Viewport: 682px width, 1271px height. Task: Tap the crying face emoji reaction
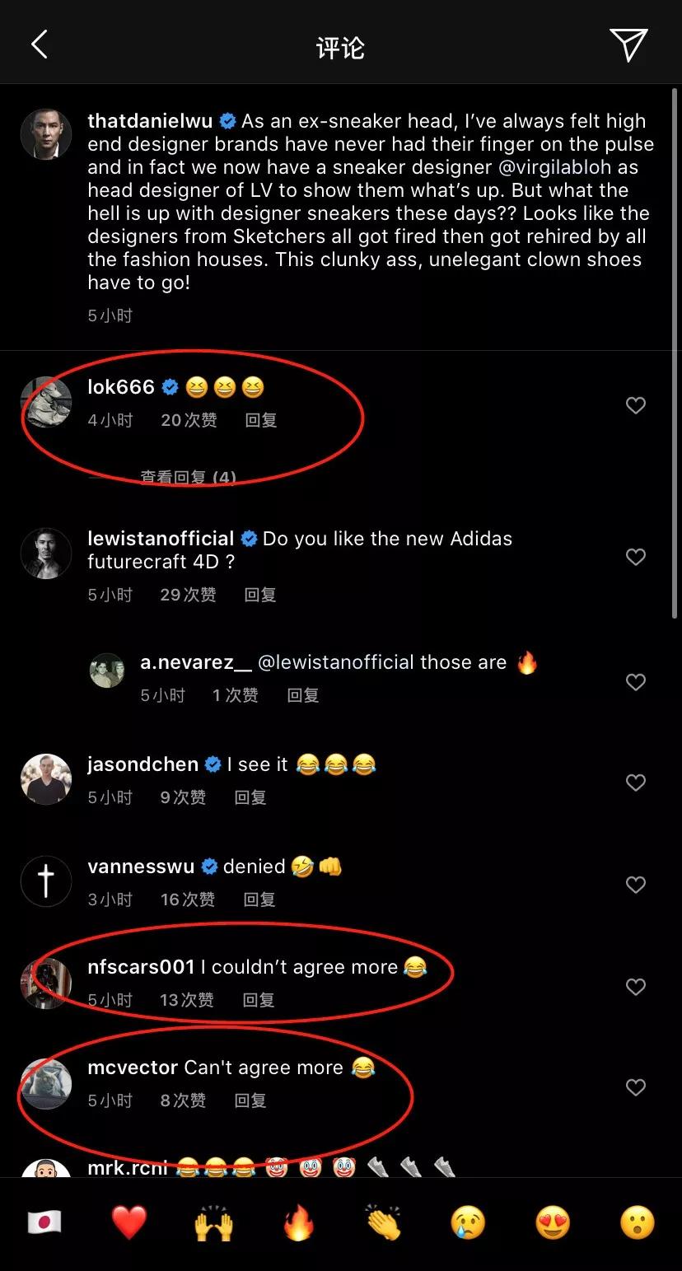468,1222
